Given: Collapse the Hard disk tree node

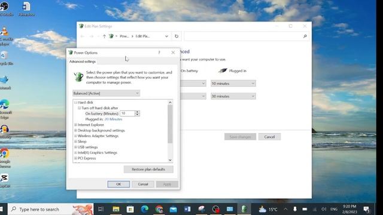Looking at the screenshot, I should pyautogui.click(x=75, y=102).
